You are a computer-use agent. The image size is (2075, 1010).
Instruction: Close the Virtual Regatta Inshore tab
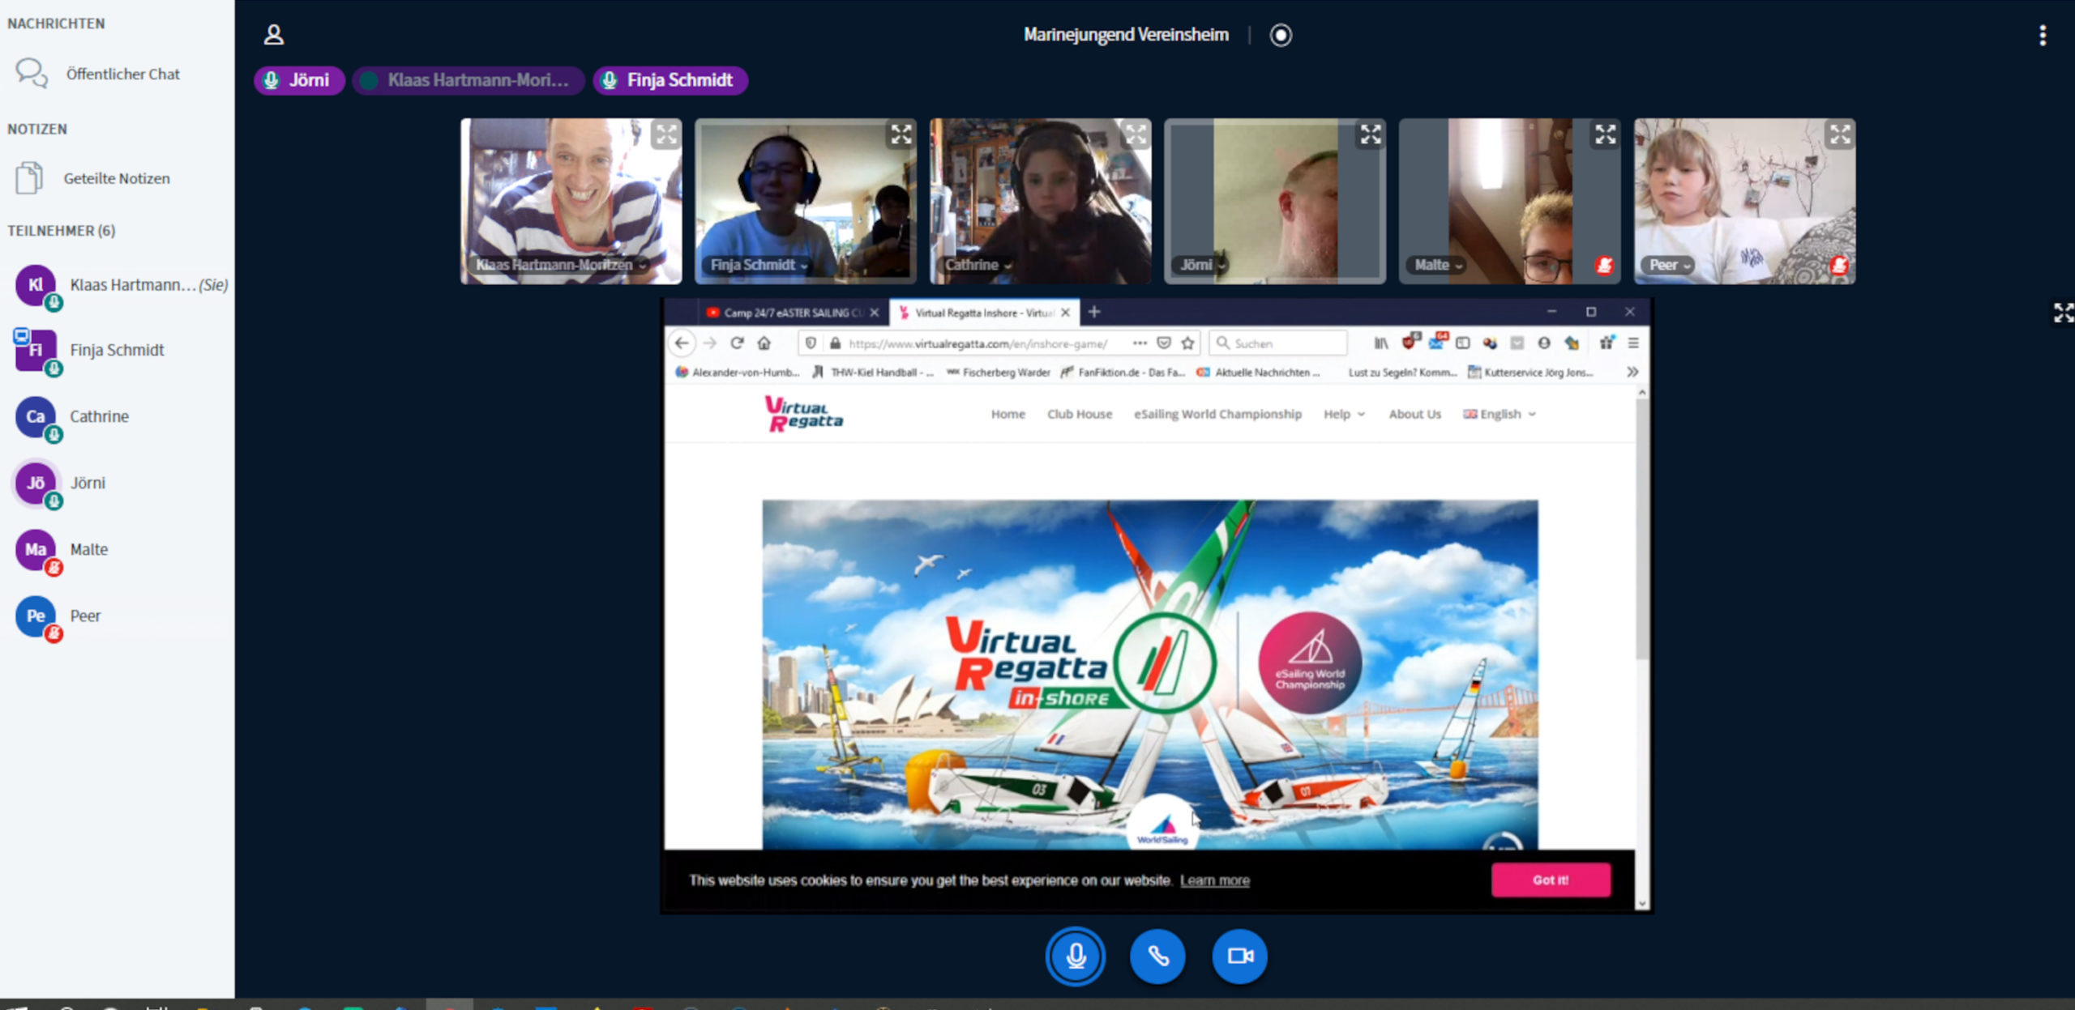click(1065, 313)
